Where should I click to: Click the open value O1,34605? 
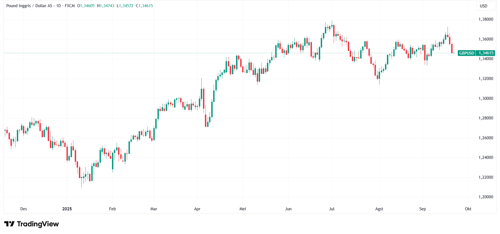[86, 6]
